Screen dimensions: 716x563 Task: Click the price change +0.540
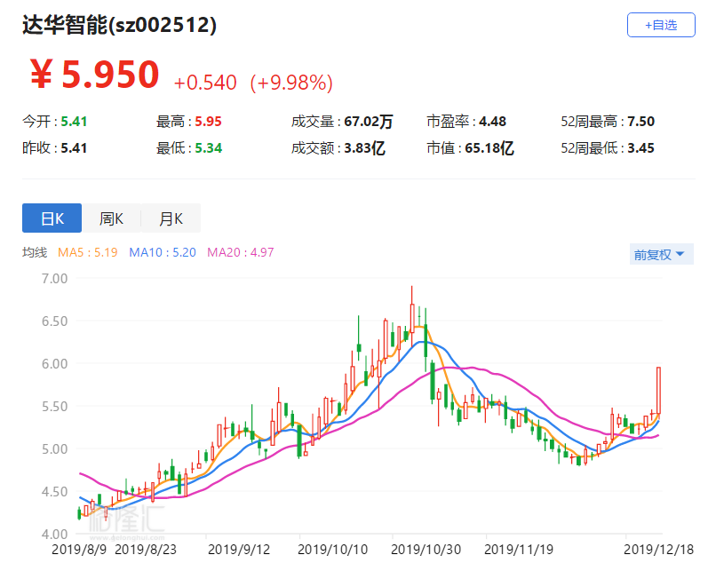[x=205, y=83]
